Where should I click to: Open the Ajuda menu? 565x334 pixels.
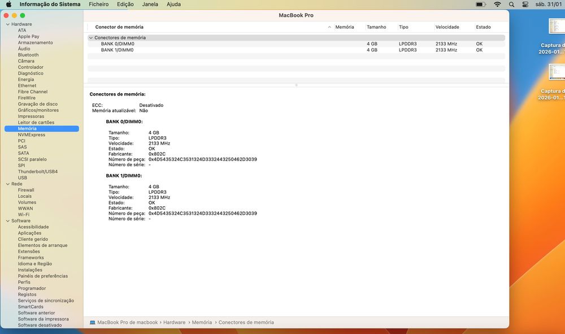(x=173, y=5)
